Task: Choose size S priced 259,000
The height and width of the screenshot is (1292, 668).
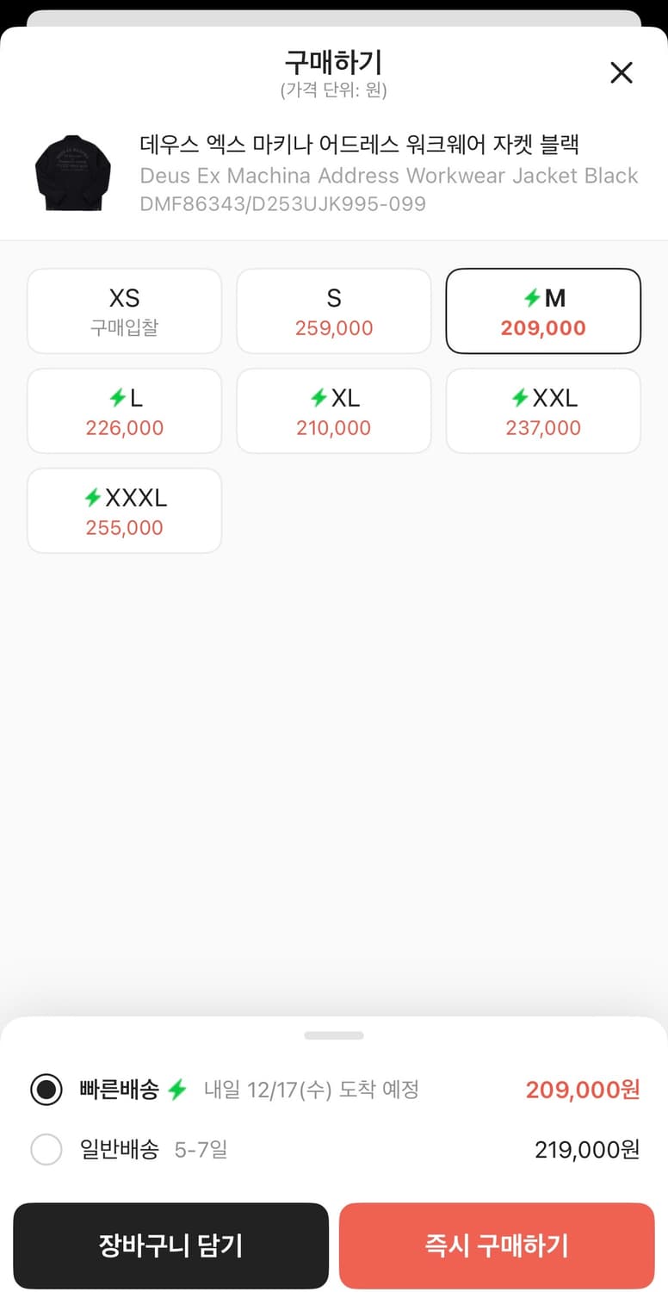Action: (x=334, y=311)
